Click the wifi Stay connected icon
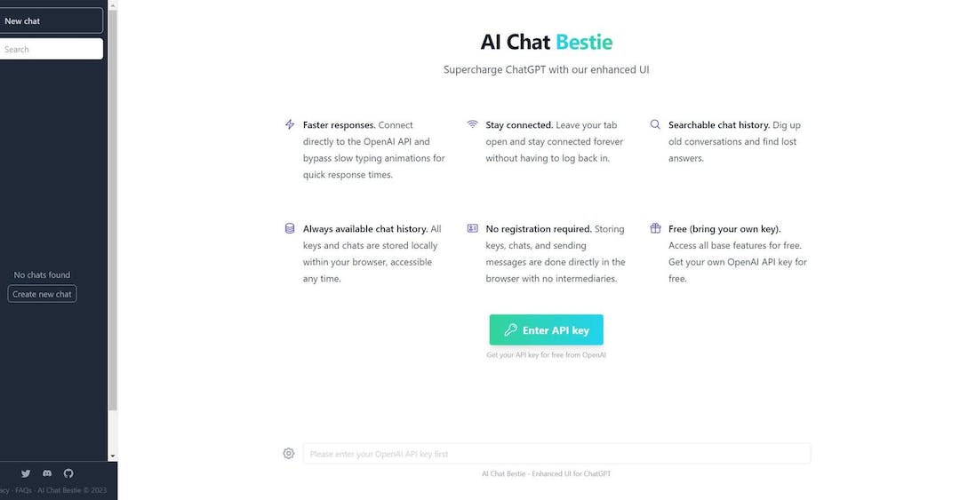 pos(473,124)
